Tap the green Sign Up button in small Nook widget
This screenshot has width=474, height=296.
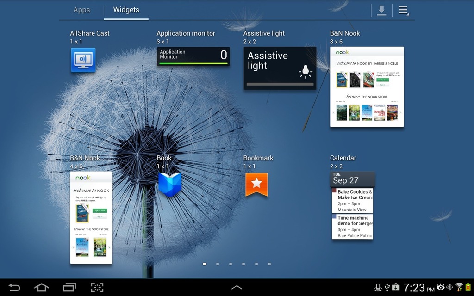[100, 210]
